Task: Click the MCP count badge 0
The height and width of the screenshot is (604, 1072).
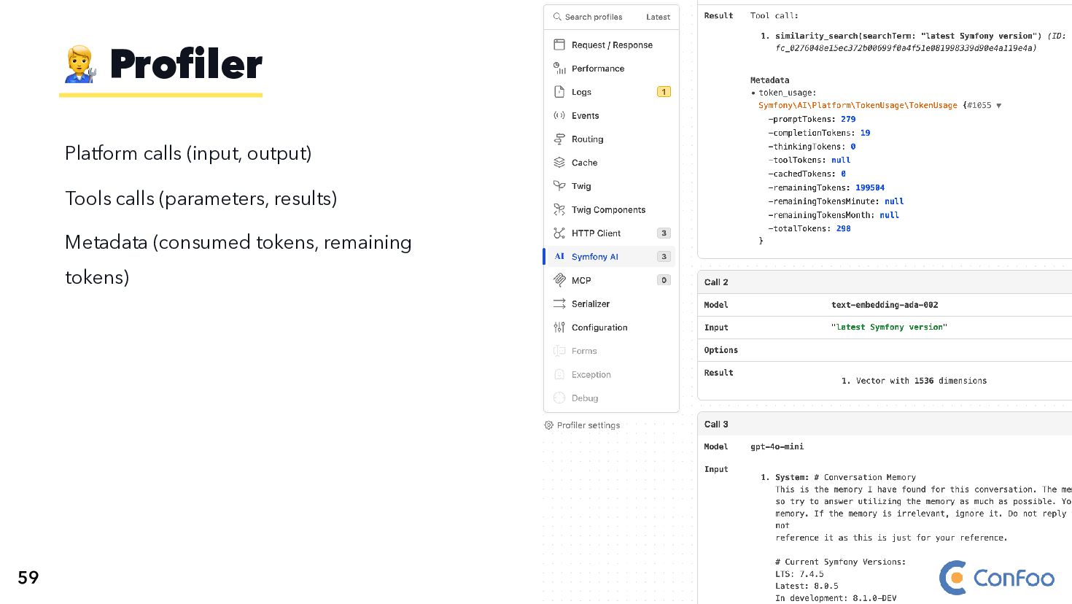Action: pyautogui.click(x=664, y=280)
